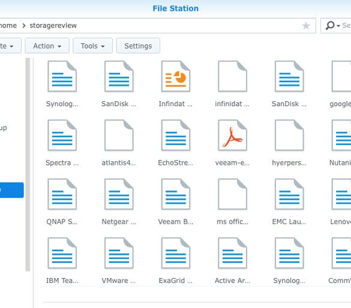Select the EMC Lau... document file
Image resolution: width=351 pixels, height=308 pixels.
tap(289, 194)
